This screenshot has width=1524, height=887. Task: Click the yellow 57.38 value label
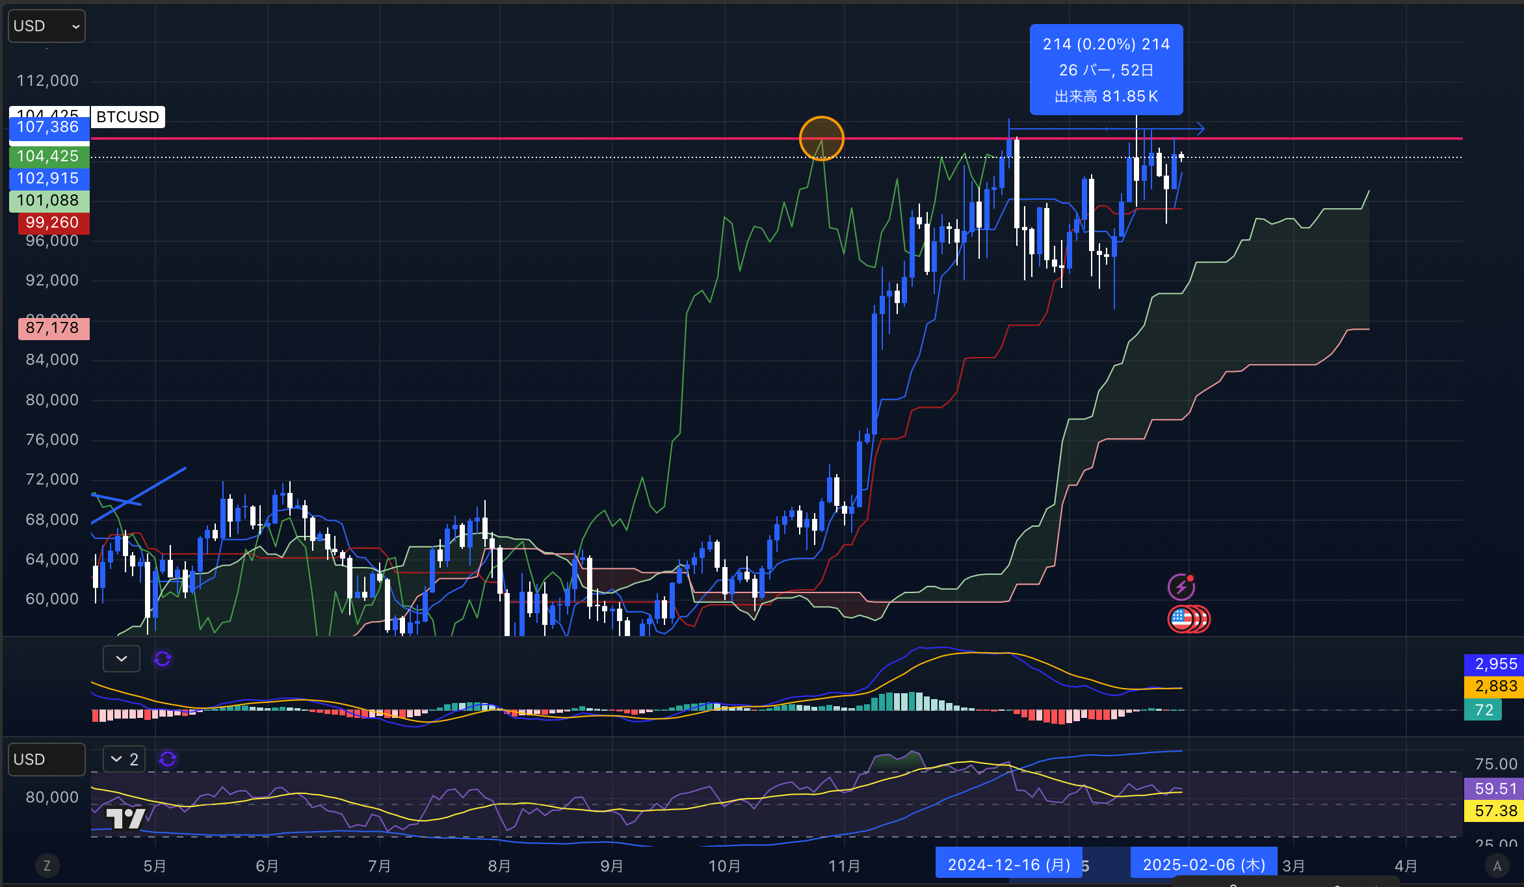(x=1493, y=811)
